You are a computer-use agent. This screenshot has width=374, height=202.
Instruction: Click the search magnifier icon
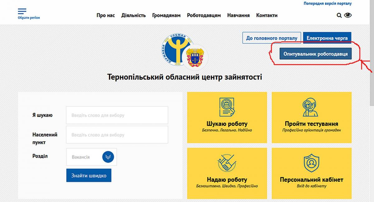click(339, 15)
